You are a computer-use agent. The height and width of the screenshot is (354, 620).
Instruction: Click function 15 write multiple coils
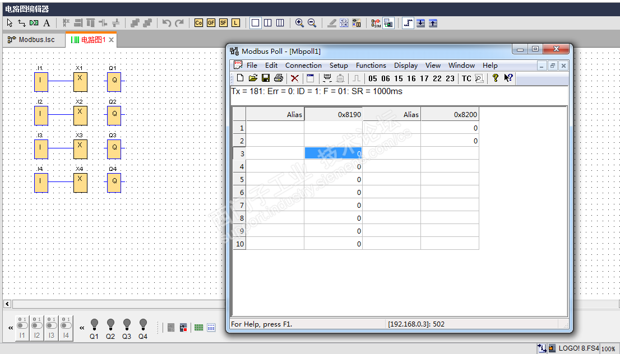(x=399, y=78)
